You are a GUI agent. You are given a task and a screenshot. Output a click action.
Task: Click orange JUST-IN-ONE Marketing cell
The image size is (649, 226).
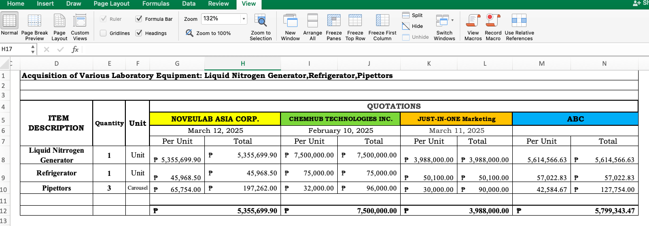pyautogui.click(x=456, y=119)
